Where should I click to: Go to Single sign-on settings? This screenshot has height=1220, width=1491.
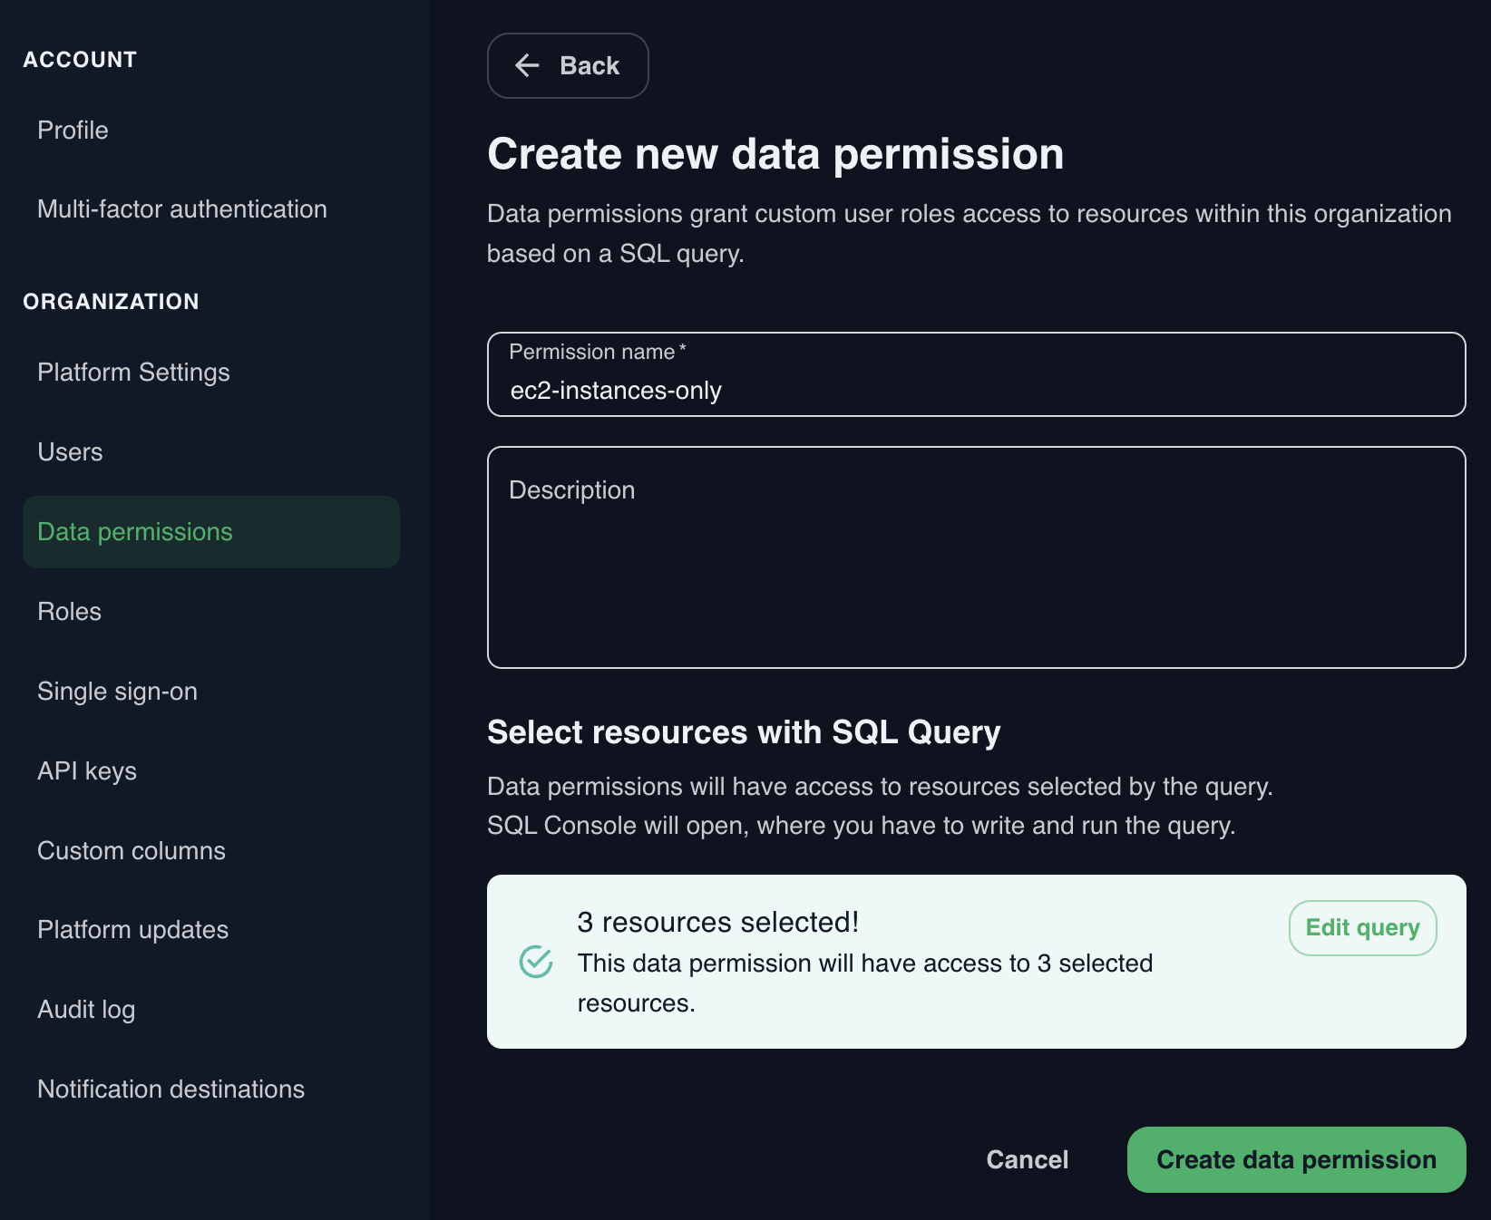tap(117, 692)
